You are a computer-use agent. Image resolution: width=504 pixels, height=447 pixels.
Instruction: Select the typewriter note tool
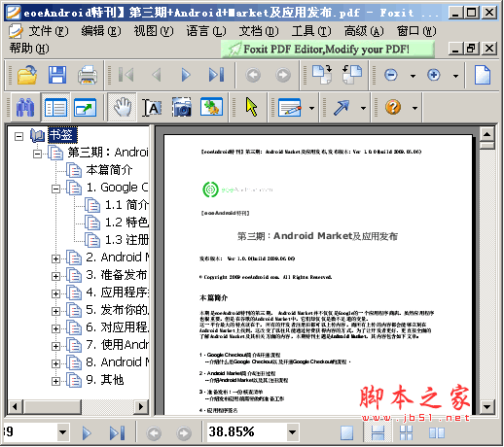pyautogui.click(x=290, y=107)
